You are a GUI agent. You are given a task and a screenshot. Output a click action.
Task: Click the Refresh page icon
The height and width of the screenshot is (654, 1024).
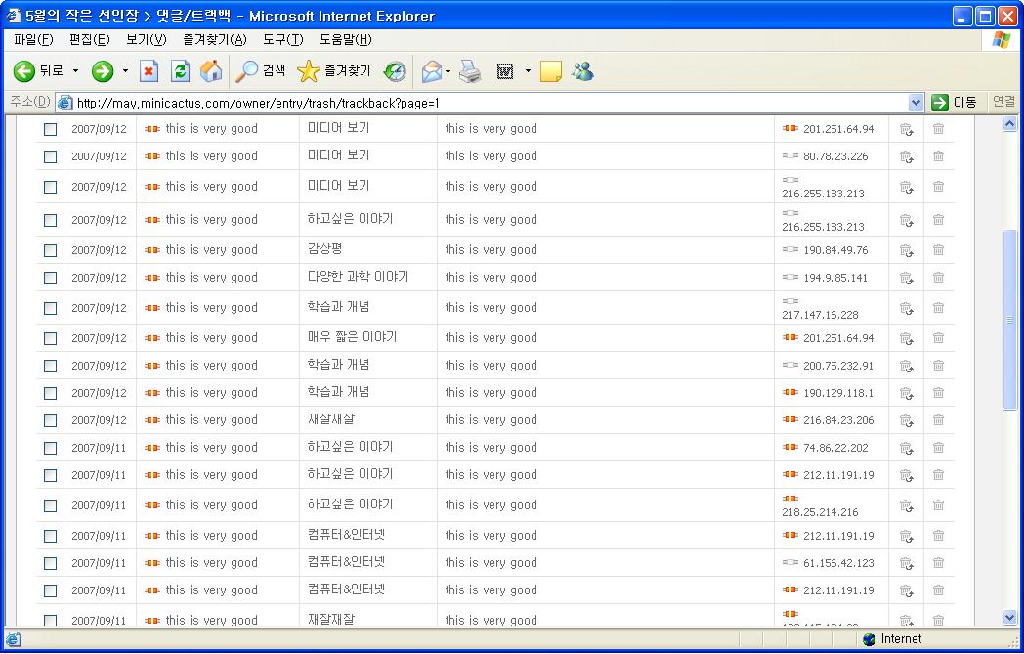[180, 71]
